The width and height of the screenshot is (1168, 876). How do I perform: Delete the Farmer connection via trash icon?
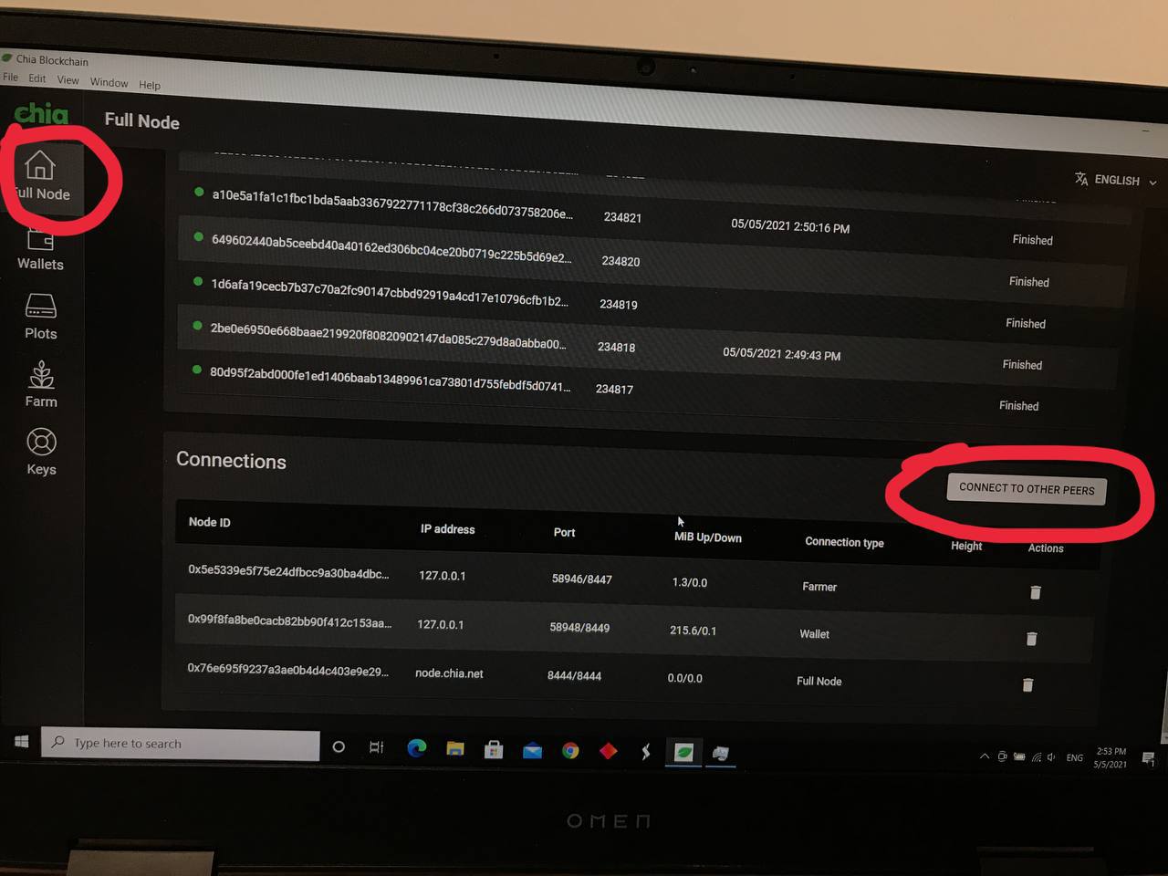pos(1036,592)
